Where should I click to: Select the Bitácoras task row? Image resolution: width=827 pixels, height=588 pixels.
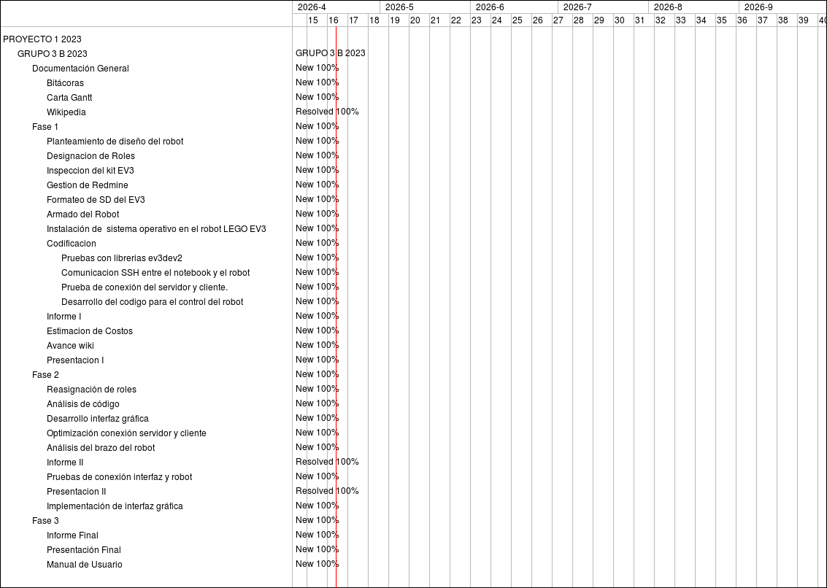click(x=65, y=83)
